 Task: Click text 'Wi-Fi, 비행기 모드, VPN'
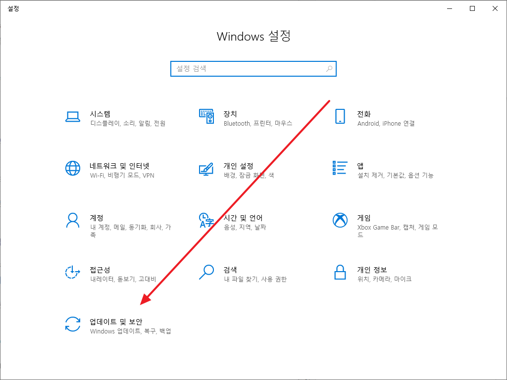(122, 176)
